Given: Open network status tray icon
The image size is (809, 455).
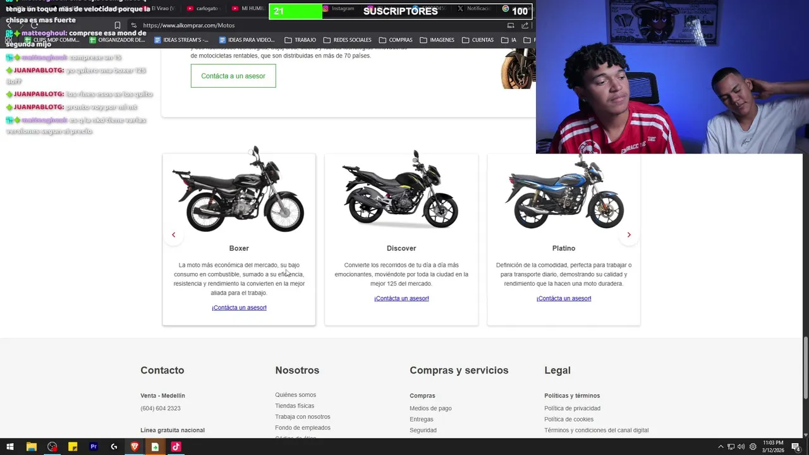Looking at the screenshot, I should tap(731, 447).
